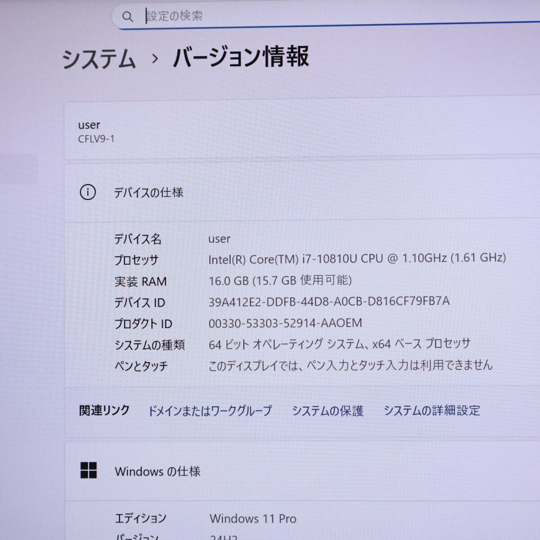
Task: Focus the 設定の検索 search field
Action: click(x=326, y=16)
